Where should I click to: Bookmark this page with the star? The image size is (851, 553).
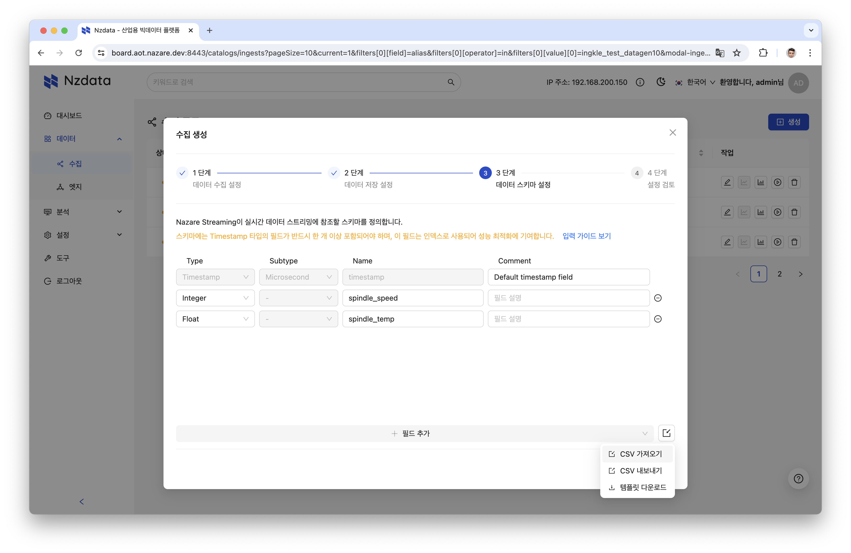737,53
